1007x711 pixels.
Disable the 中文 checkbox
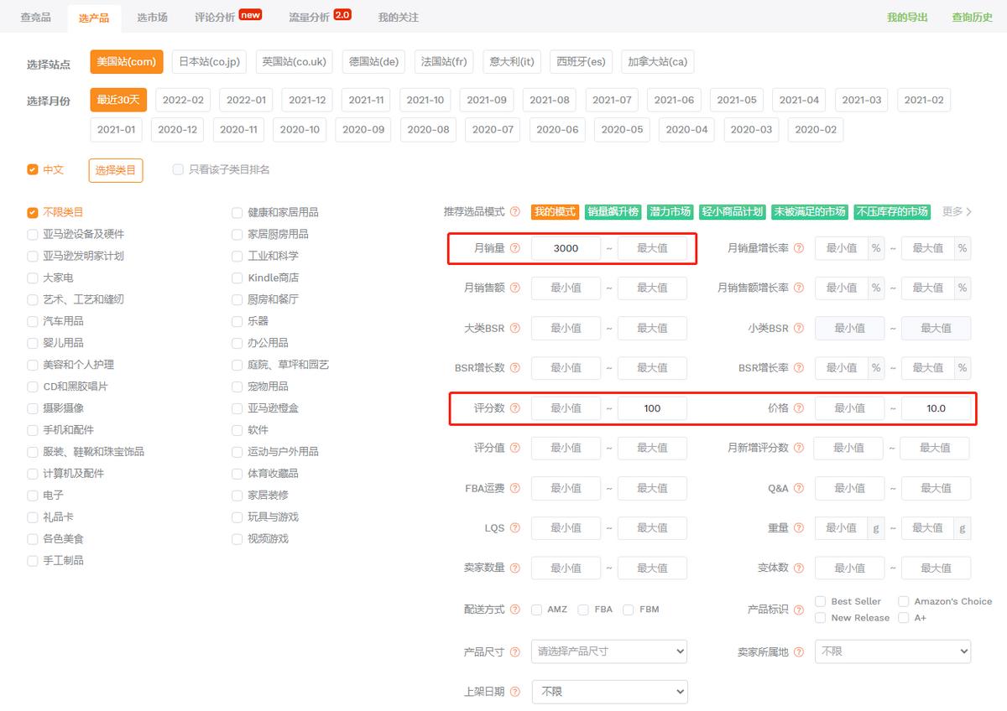click(33, 169)
